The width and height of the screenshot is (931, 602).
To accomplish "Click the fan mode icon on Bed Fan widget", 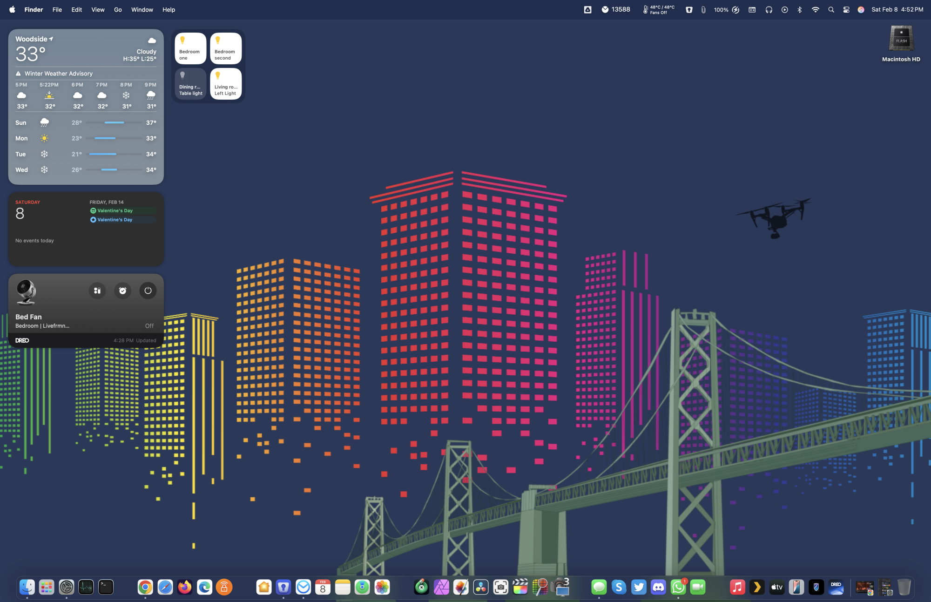I will [97, 291].
